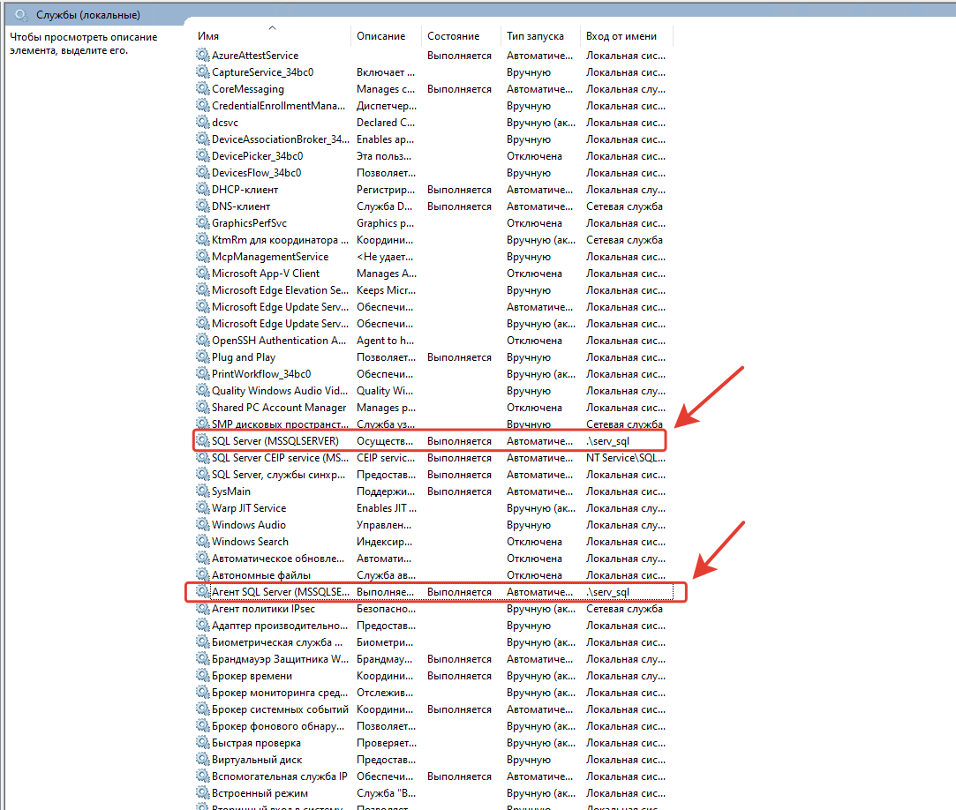Click the gear icon for Агент SQL Server
Image resolution: width=956 pixels, height=810 pixels.
pos(202,592)
